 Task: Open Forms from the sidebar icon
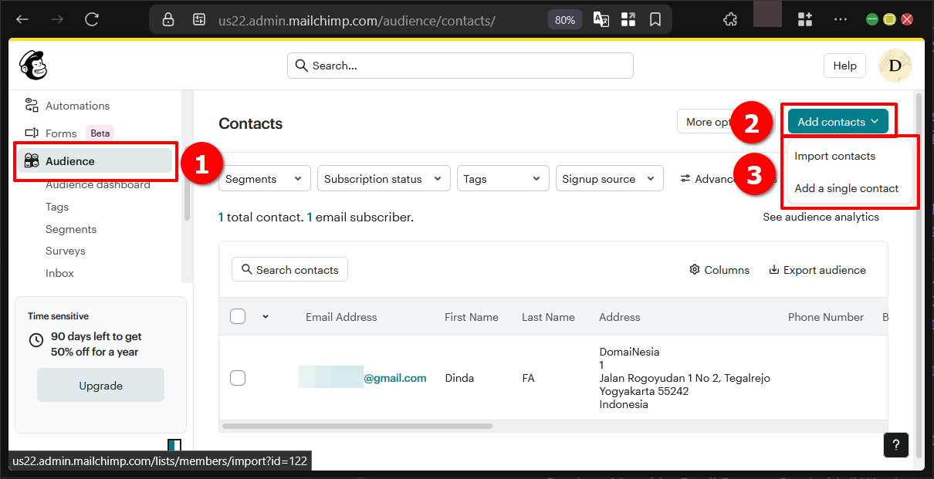(32, 133)
